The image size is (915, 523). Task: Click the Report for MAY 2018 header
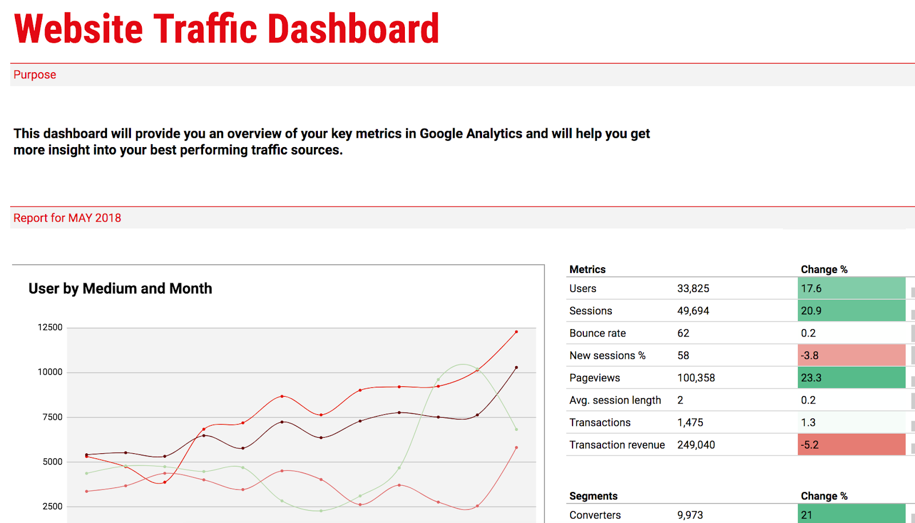[x=67, y=218]
